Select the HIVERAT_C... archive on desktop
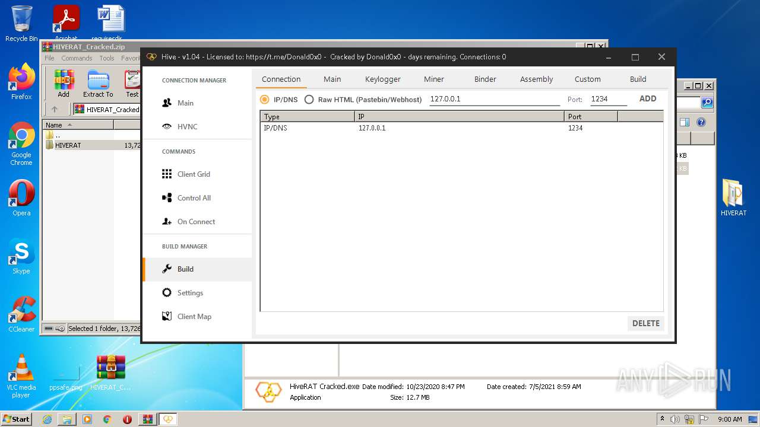Image resolution: width=760 pixels, height=427 pixels. coord(110,372)
